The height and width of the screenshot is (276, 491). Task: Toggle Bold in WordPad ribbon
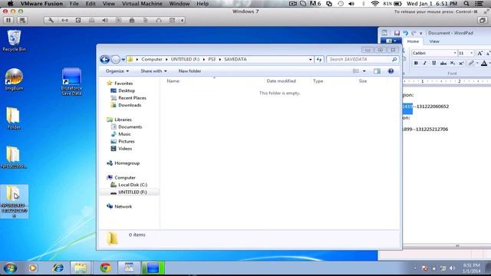416,63
